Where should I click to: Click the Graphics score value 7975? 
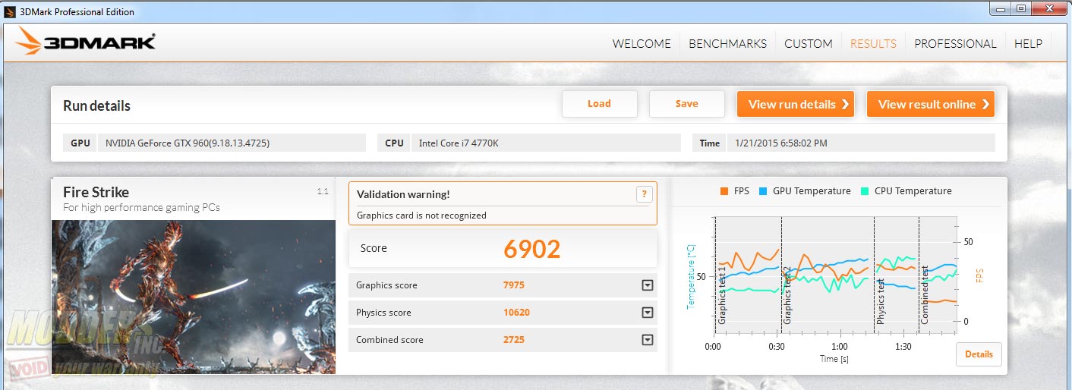514,285
